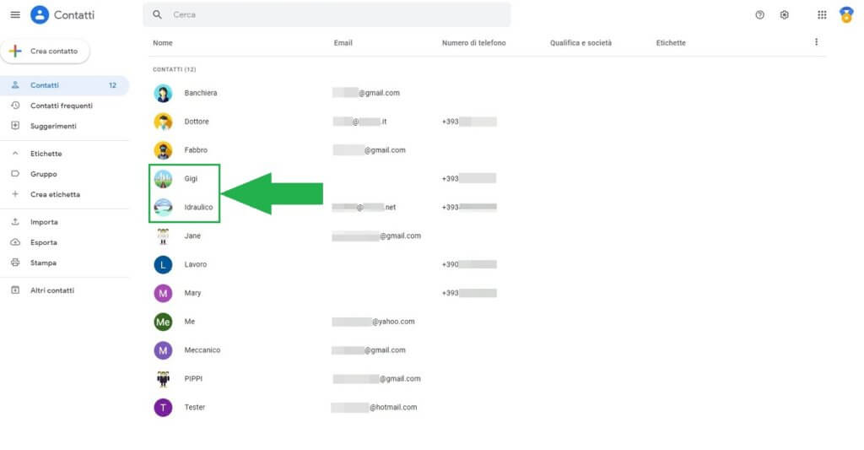Click the Contatti logo icon
Viewport: 864px width, 450px height.
coord(40,15)
